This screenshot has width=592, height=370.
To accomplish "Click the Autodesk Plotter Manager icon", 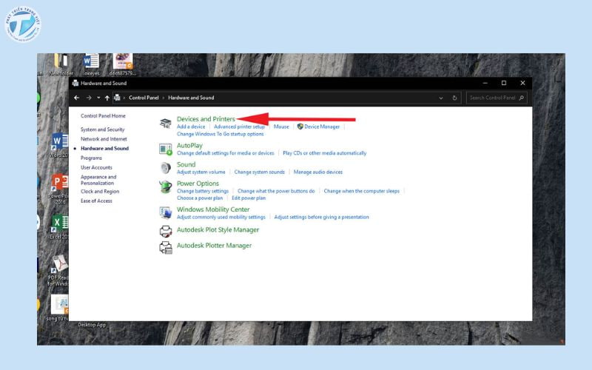I will tap(166, 246).
